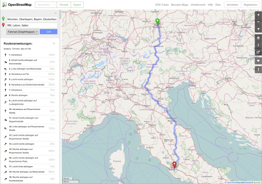Activate the query features tool
The height and width of the screenshot is (184, 262).
[258, 70]
